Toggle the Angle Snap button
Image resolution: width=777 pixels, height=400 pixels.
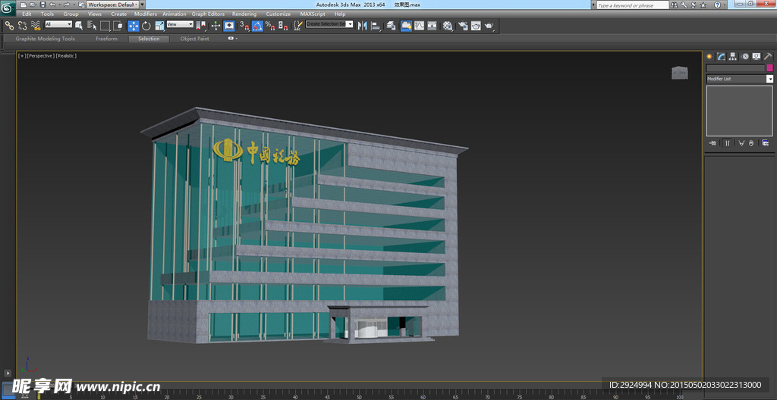[256, 26]
